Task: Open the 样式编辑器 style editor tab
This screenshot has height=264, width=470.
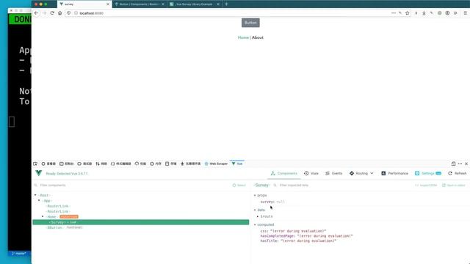Action: tap(120, 164)
